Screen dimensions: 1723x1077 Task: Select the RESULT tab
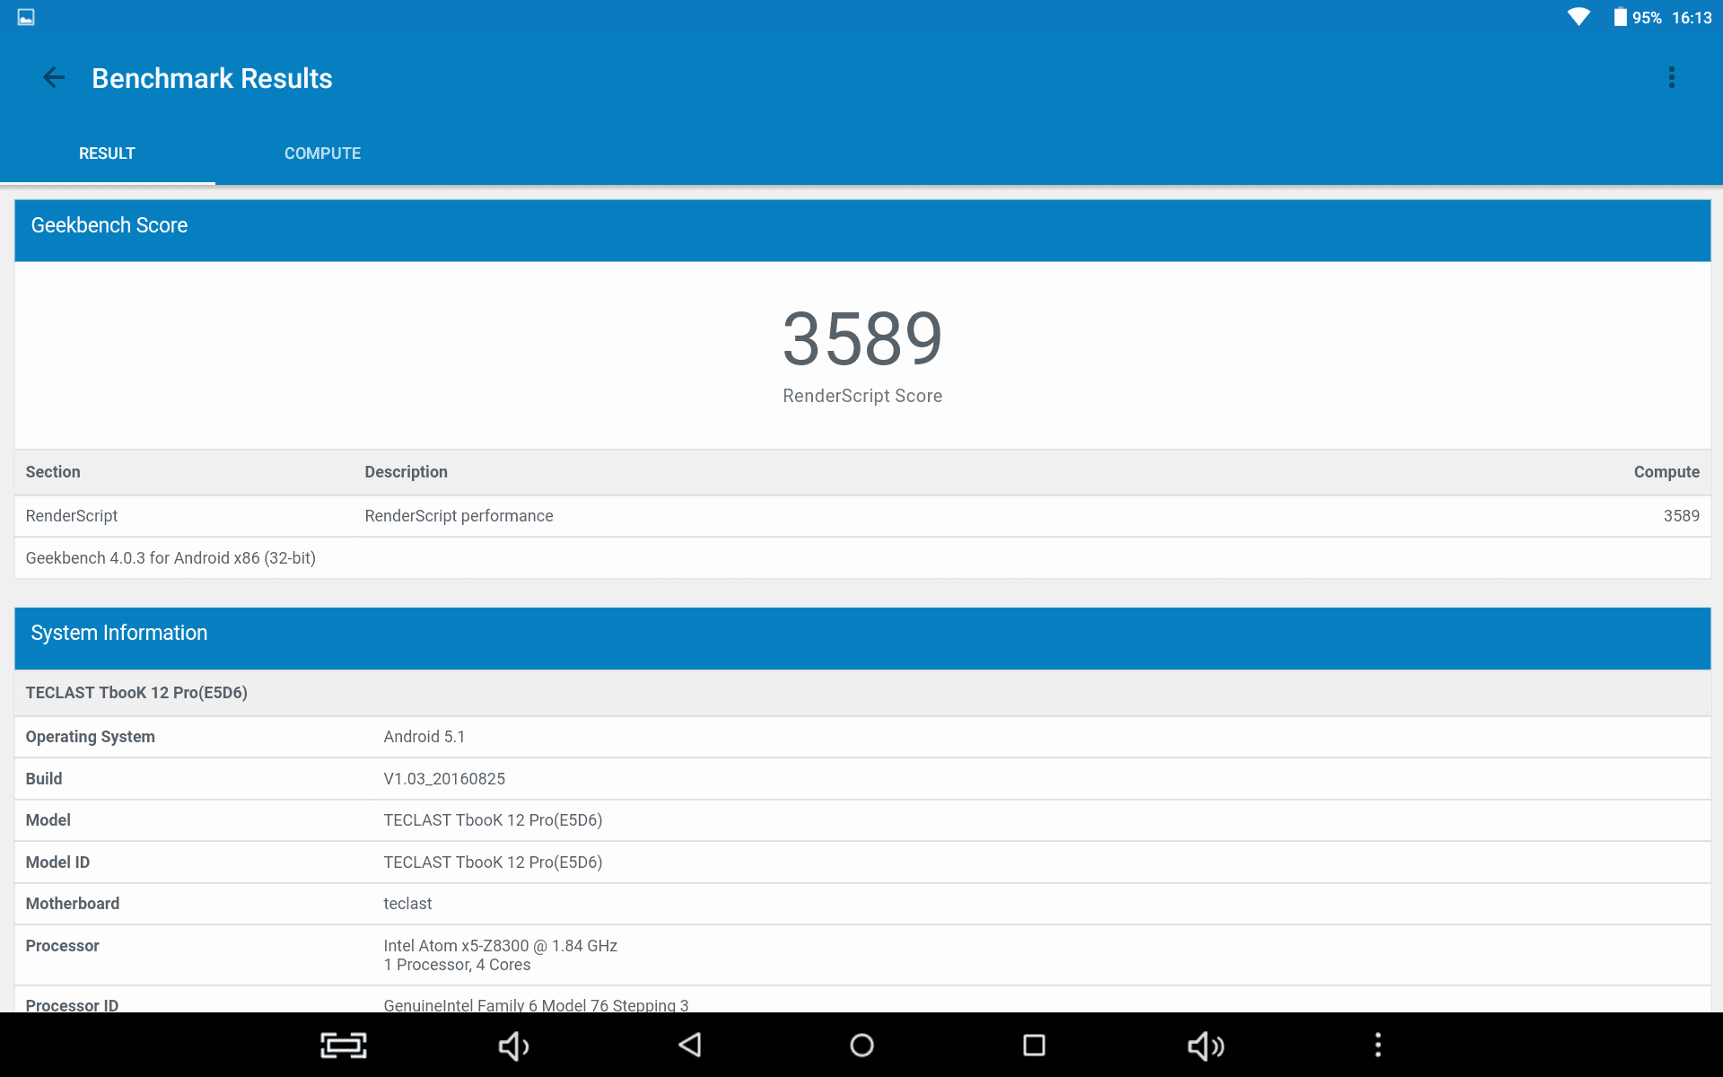107,153
